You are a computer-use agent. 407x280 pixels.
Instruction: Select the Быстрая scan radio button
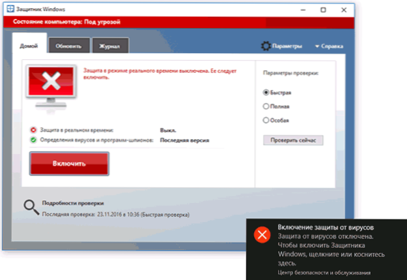coord(266,92)
